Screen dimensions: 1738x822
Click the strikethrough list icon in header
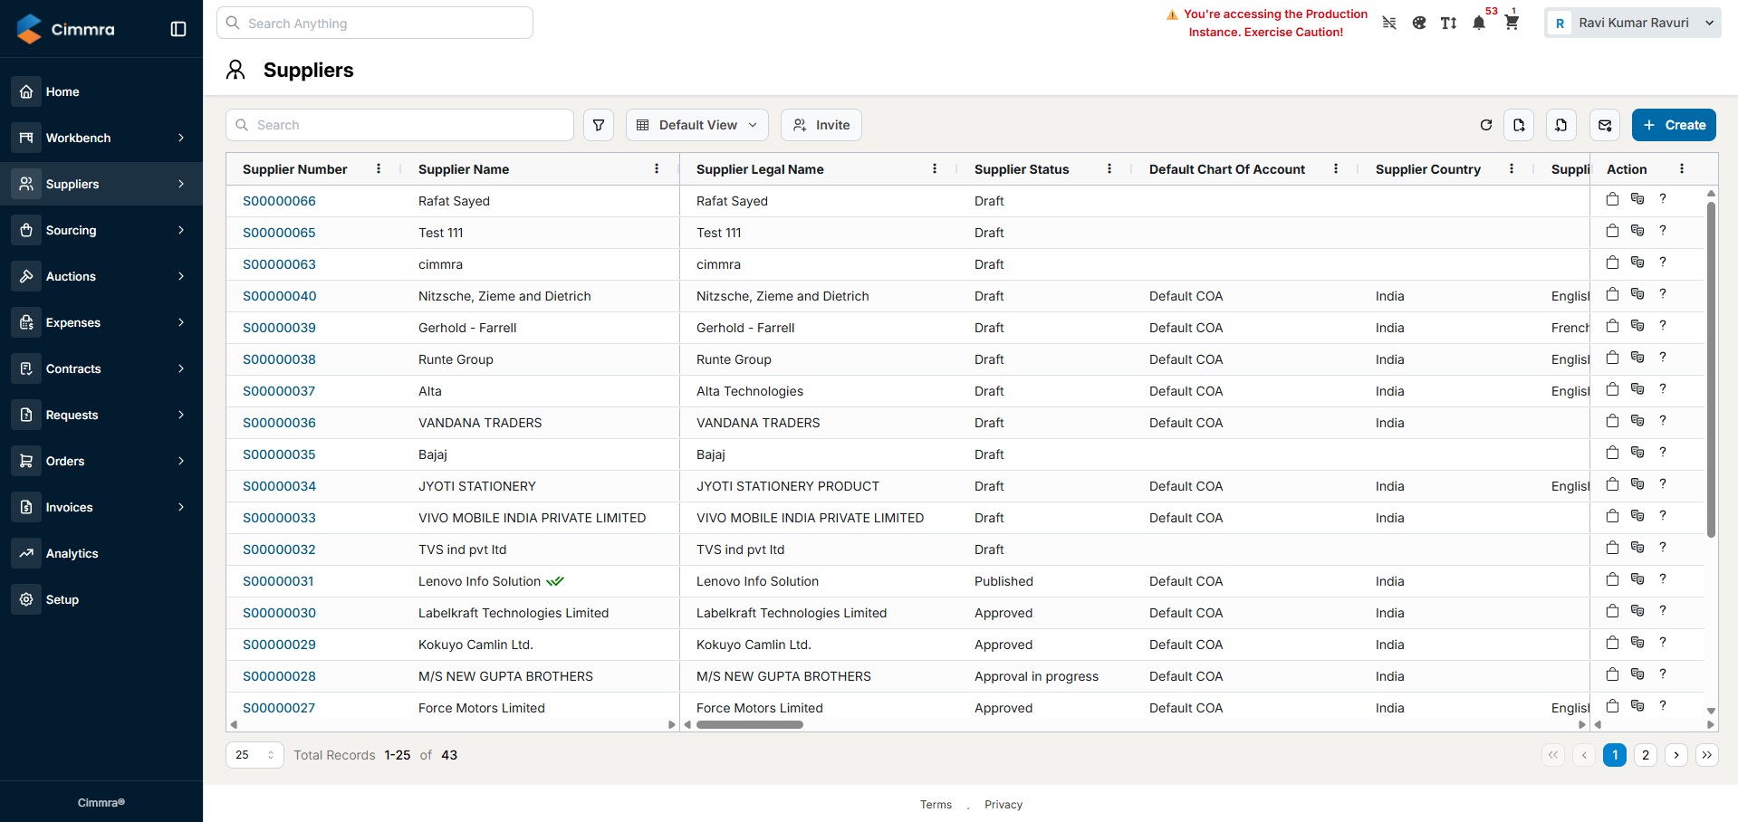click(x=1389, y=23)
